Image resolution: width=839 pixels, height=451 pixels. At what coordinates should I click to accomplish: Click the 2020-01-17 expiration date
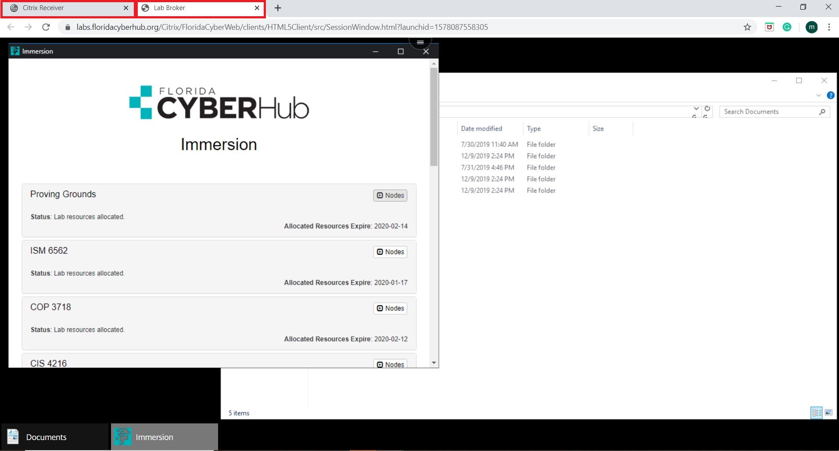tap(391, 283)
